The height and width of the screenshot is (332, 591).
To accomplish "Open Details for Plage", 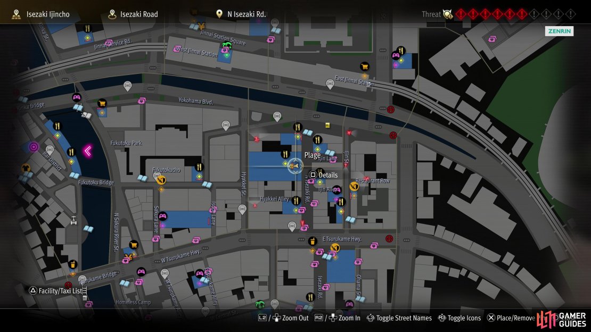I will click(x=323, y=175).
